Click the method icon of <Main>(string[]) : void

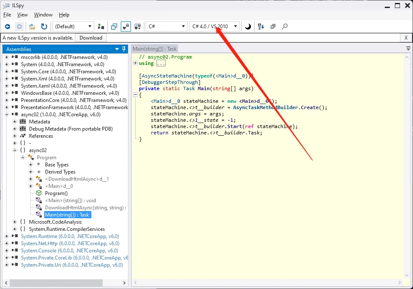coord(39,201)
